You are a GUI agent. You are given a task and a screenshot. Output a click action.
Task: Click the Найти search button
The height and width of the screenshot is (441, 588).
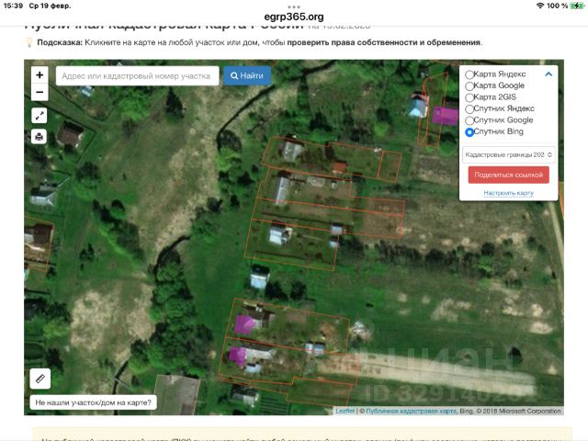[x=247, y=75]
